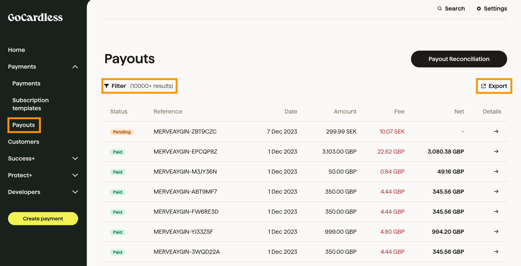Click the Search magnifier icon
The width and height of the screenshot is (521, 266).
coord(439,8)
